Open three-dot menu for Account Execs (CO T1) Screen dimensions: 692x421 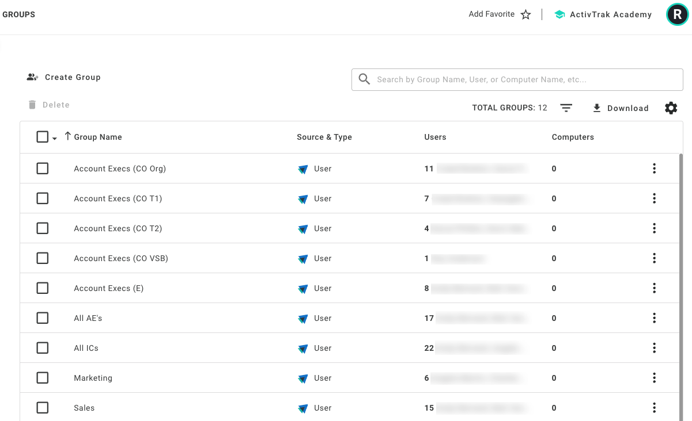654,198
